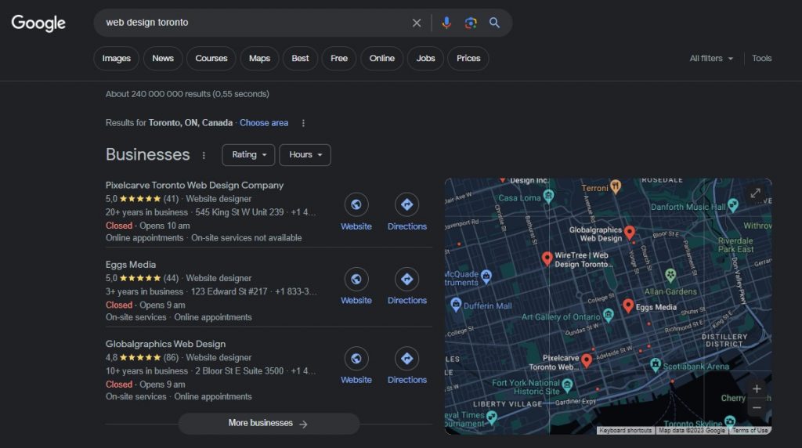This screenshot has height=448, width=802.
Task: Select the Maps filter chip
Action: point(259,59)
